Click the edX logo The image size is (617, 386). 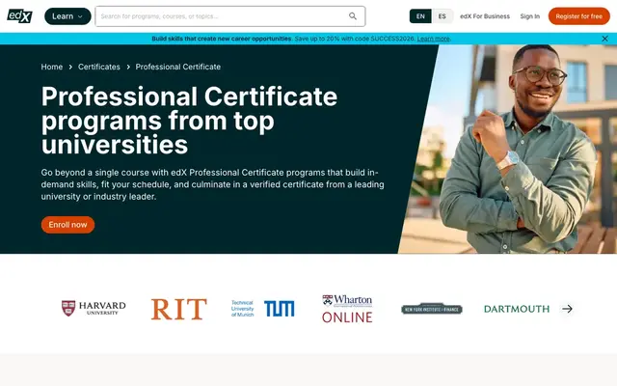pyautogui.click(x=19, y=16)
